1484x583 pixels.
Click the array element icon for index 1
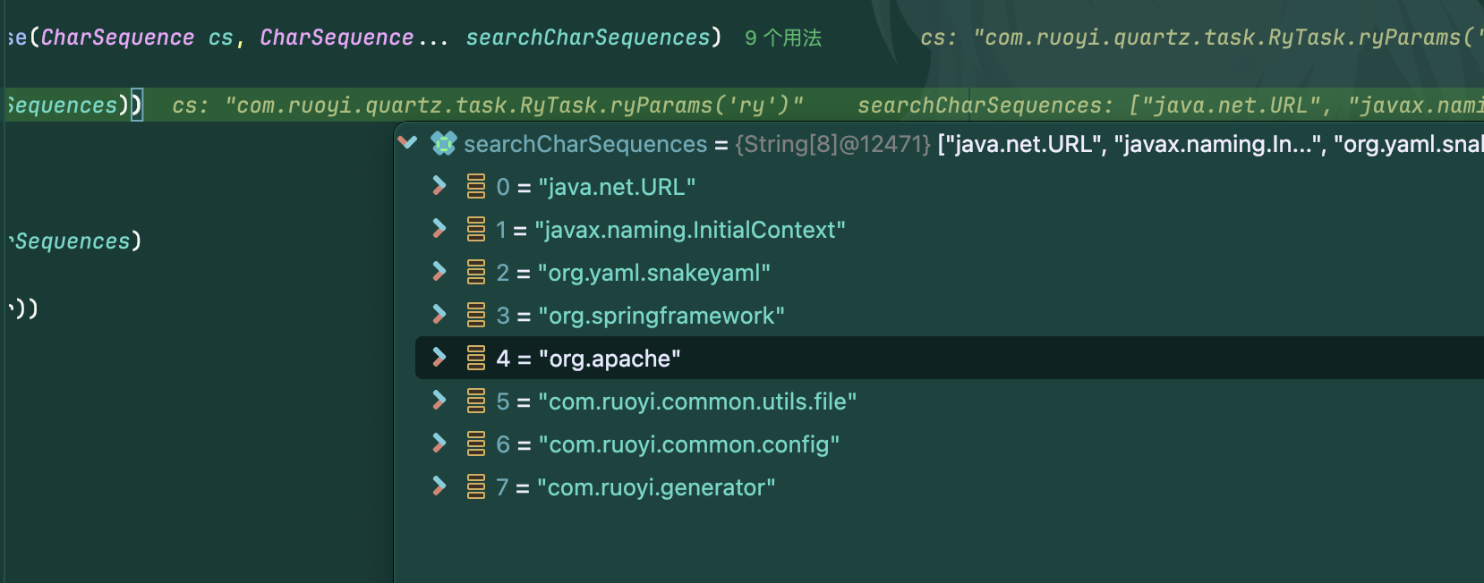(476, 229)
